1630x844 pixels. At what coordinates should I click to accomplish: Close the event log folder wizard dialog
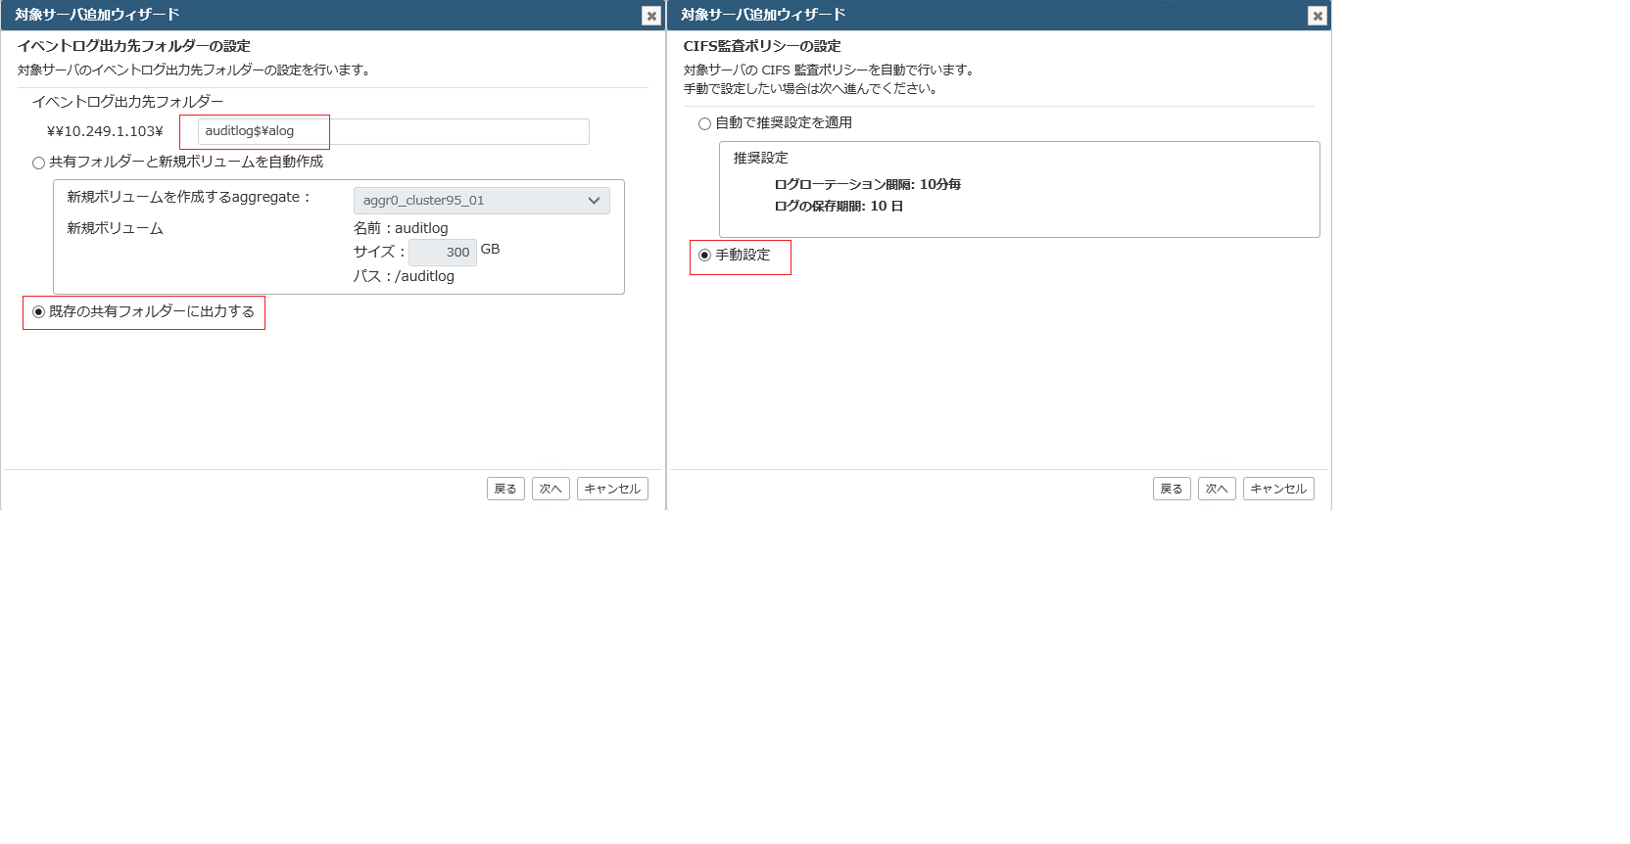[x=651, y=16]
